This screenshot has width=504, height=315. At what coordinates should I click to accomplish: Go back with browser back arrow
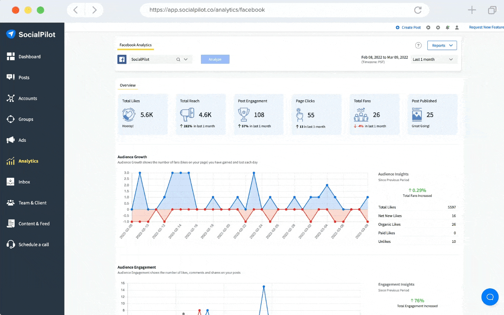[x=76, y=10]
